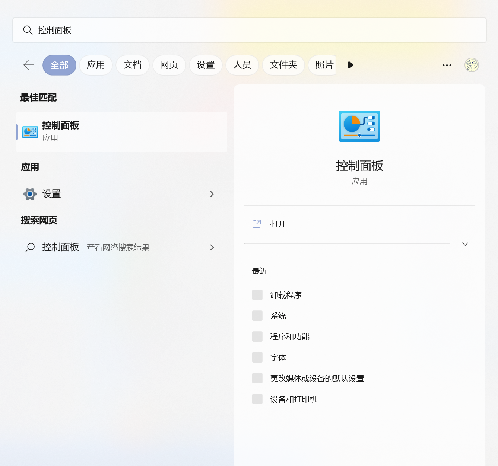Switch to the 人员 filter tab
498x466 pixels.
(242, 65)
